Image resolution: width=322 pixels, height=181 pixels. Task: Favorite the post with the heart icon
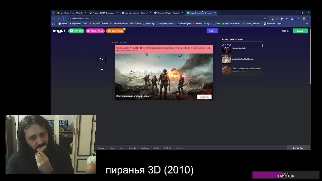tap(102, 59)
